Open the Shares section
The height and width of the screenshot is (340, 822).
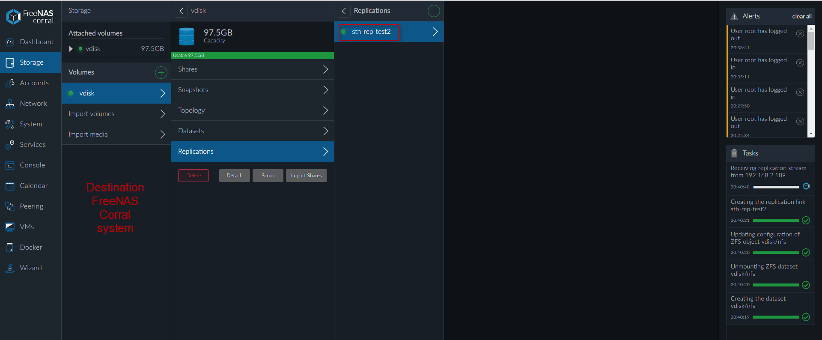[x=253, y=69]
